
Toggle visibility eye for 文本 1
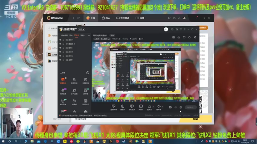pyautogui.click(x=60, y=40)
